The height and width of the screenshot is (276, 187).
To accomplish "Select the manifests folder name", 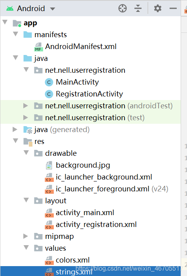I will (x=51, y=35).
